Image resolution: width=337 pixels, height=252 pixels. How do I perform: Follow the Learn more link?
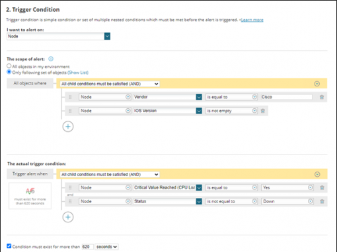tap(252, 20)
